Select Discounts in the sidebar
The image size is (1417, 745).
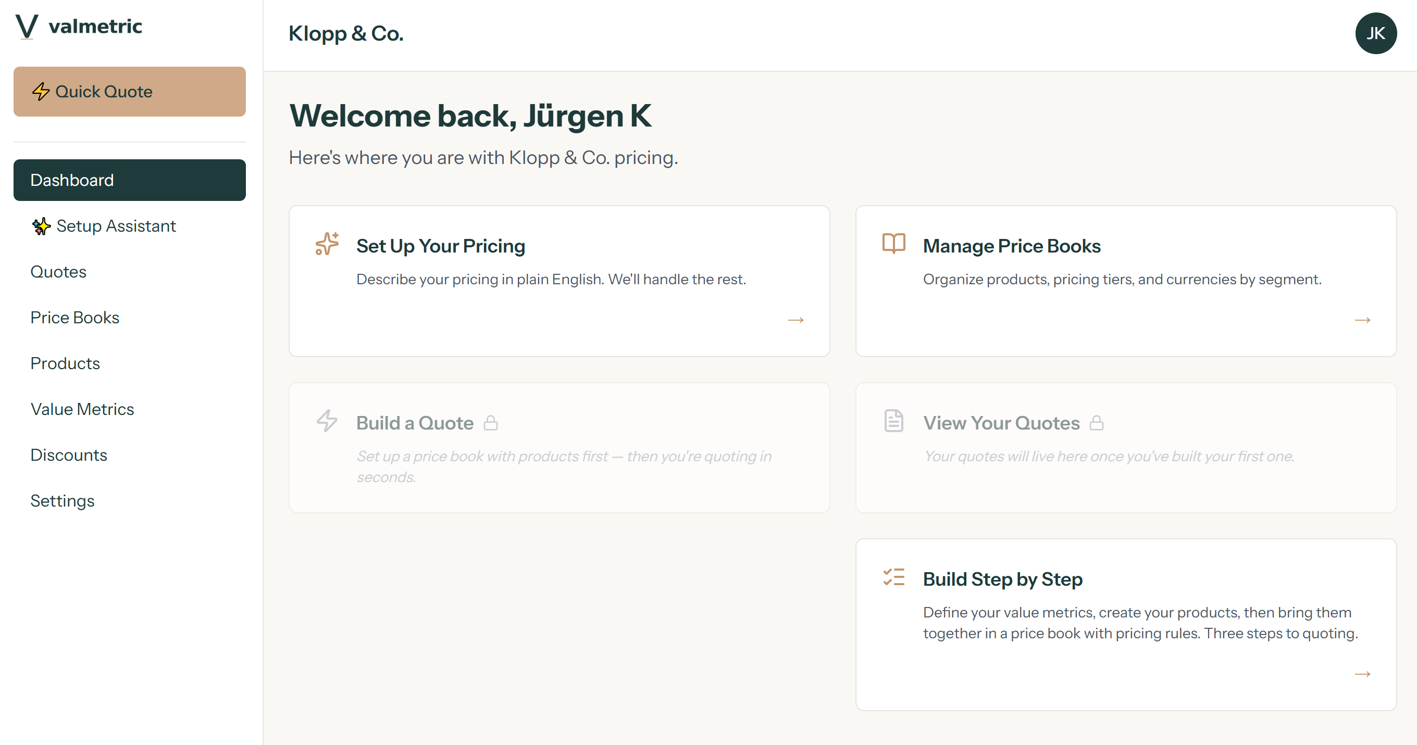click(x=69, y=454)
